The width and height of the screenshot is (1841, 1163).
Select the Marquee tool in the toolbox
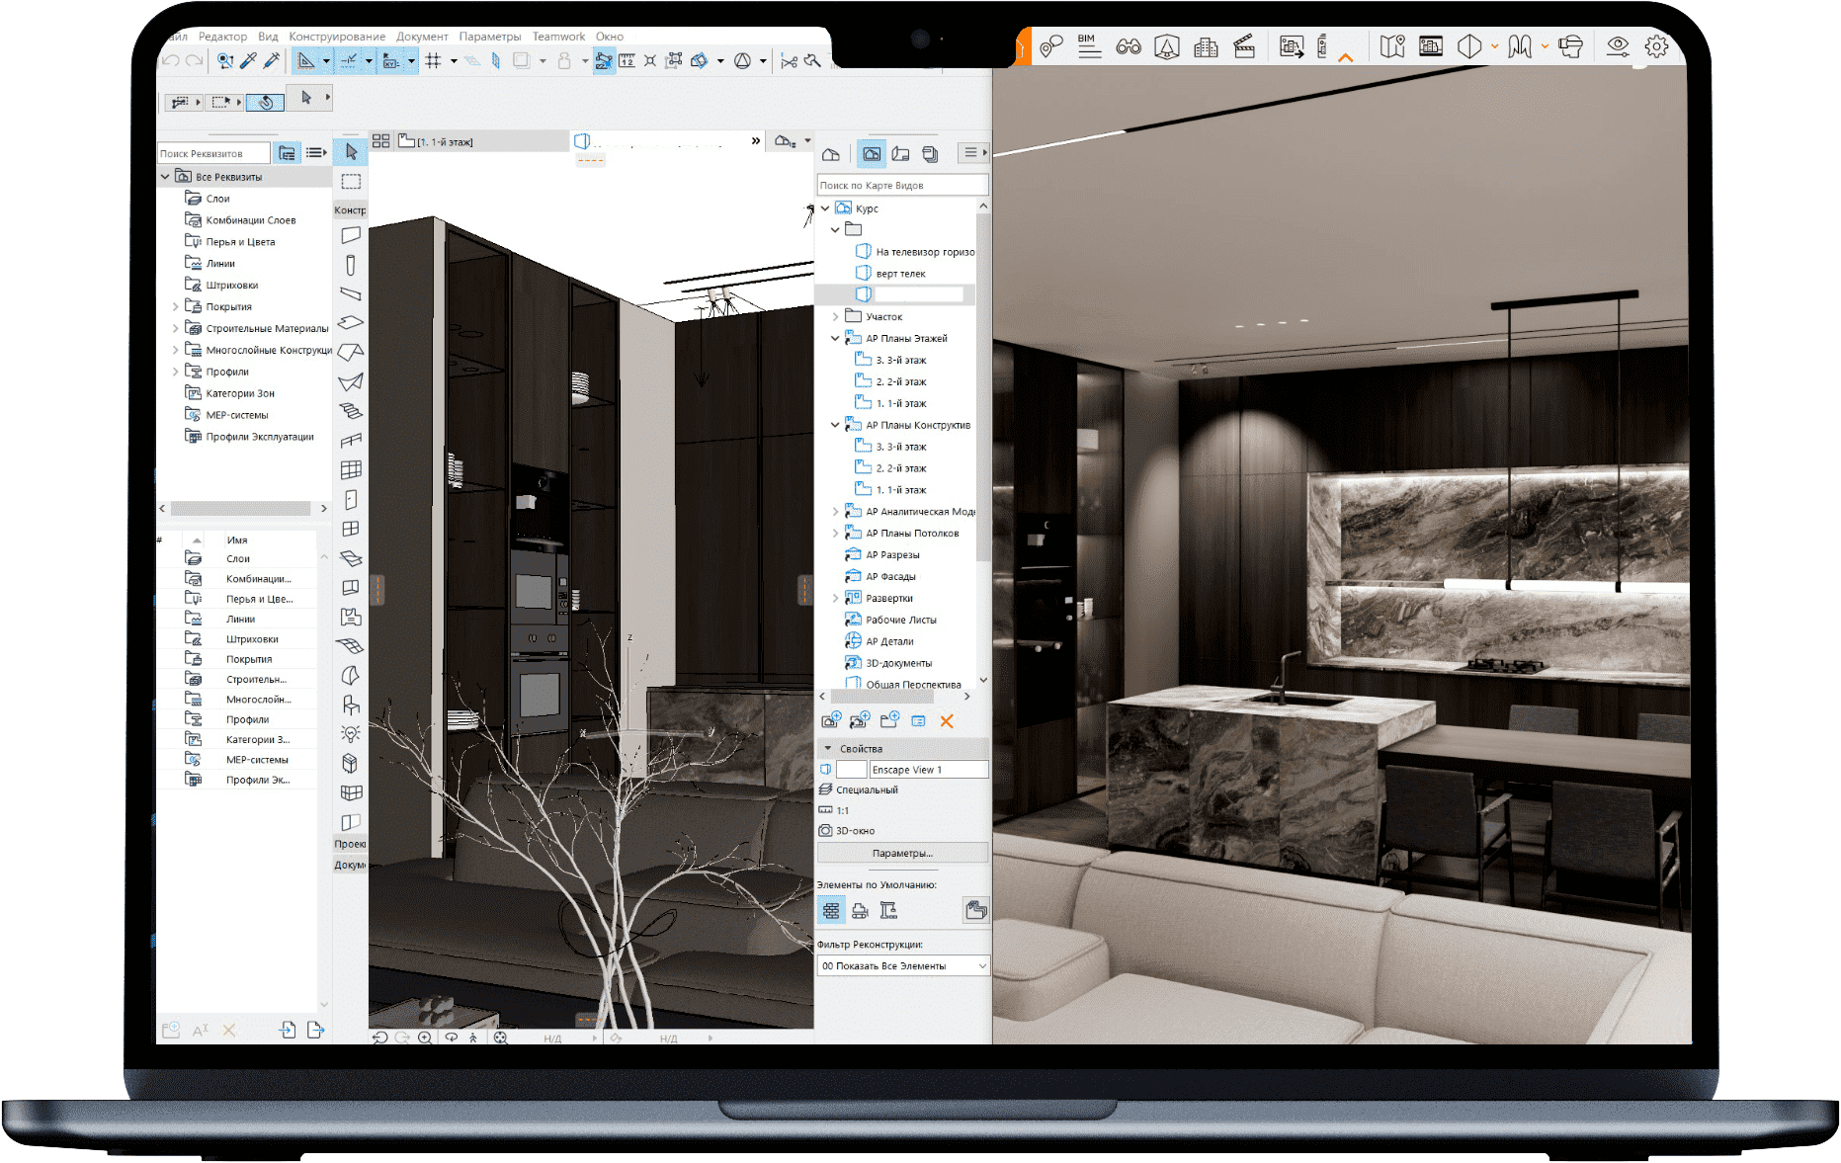[x=351, y=182]
